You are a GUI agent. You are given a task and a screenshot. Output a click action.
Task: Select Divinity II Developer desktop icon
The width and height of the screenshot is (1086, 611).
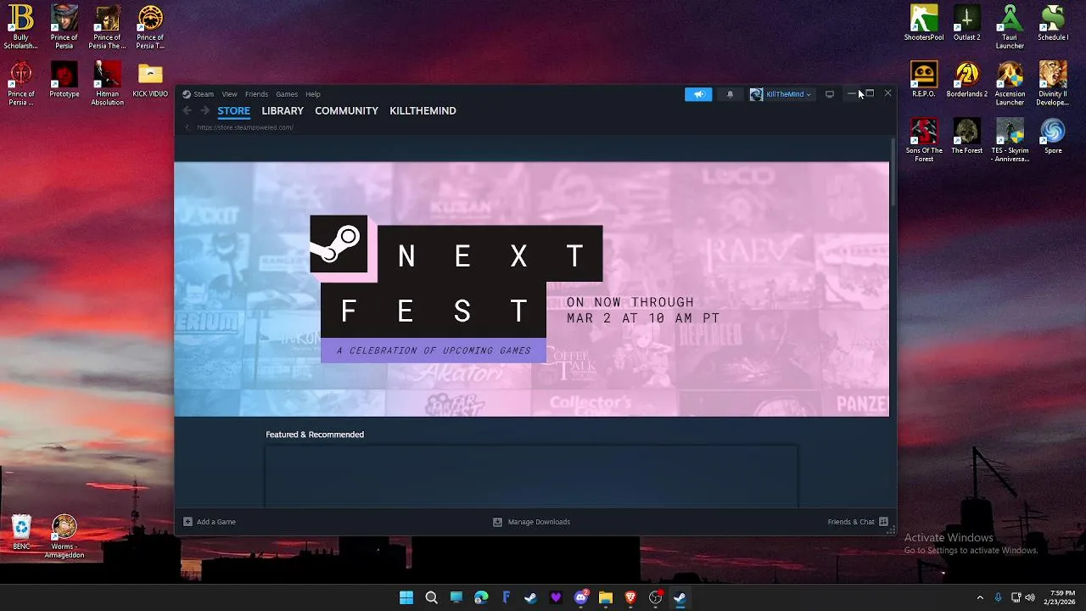[x=1053, y=84]
